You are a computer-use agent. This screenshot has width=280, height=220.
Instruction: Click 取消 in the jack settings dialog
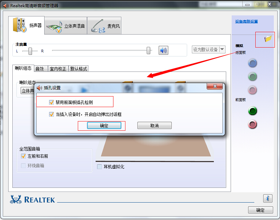pos(155,126)
